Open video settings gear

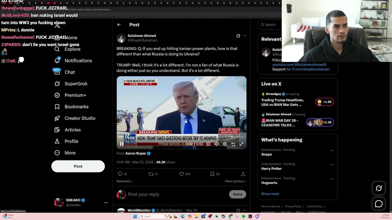tap(225, 144)
